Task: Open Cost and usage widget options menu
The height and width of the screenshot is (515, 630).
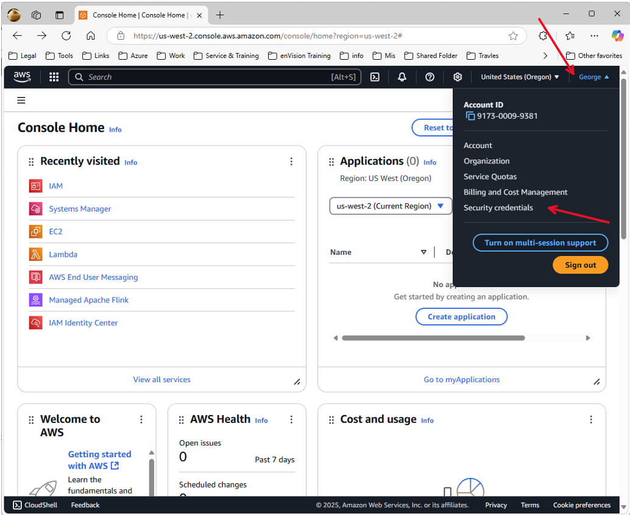Action: pos(591,419)
